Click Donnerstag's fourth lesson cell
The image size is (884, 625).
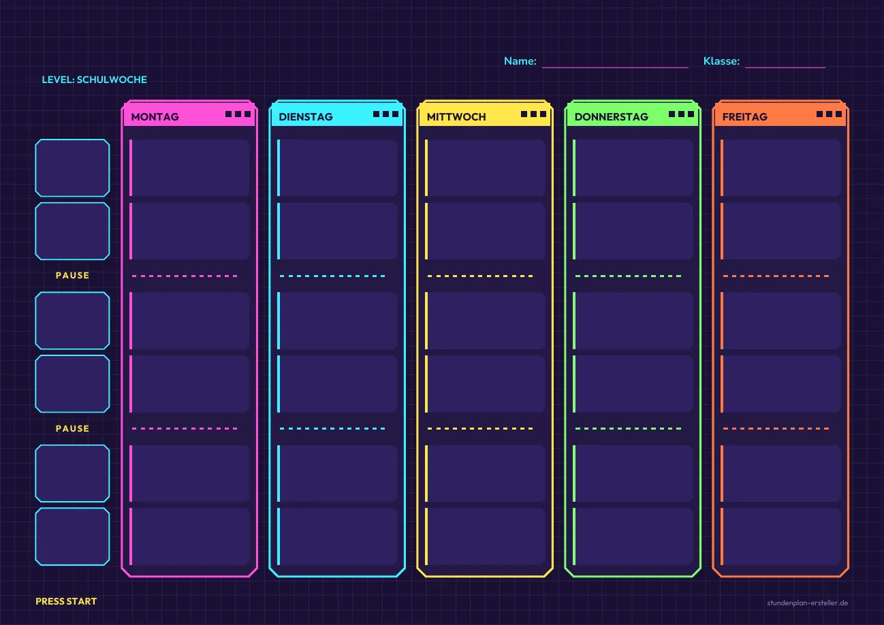(x=633, y=384)
